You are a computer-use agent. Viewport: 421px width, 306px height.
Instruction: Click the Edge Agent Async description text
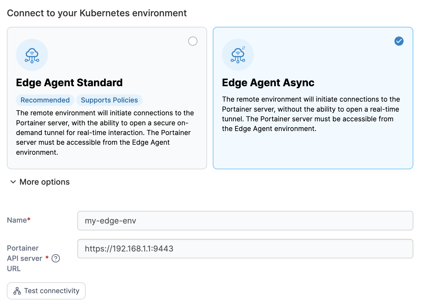(311, 114)
